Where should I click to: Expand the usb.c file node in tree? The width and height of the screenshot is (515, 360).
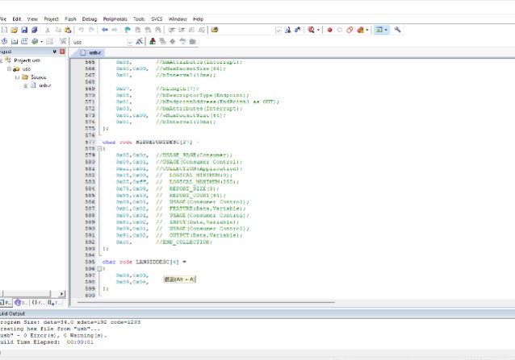[x=25, y=85]
